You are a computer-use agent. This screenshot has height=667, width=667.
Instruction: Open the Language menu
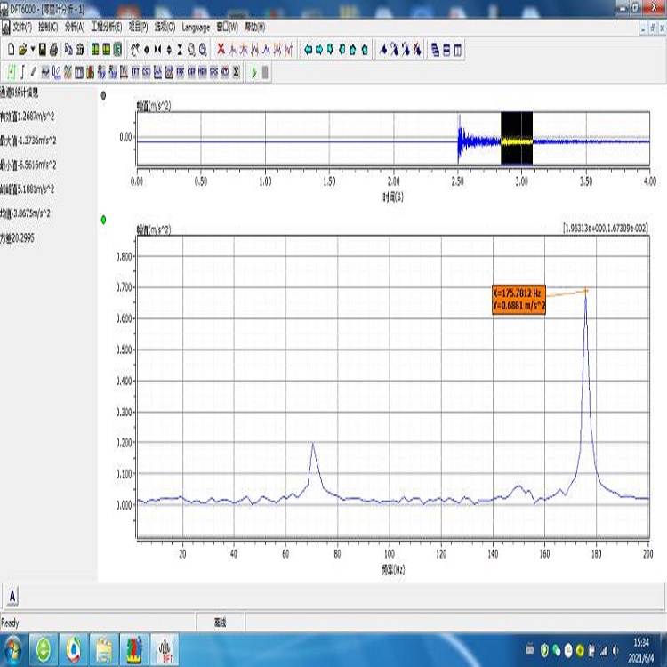[196, 28]
